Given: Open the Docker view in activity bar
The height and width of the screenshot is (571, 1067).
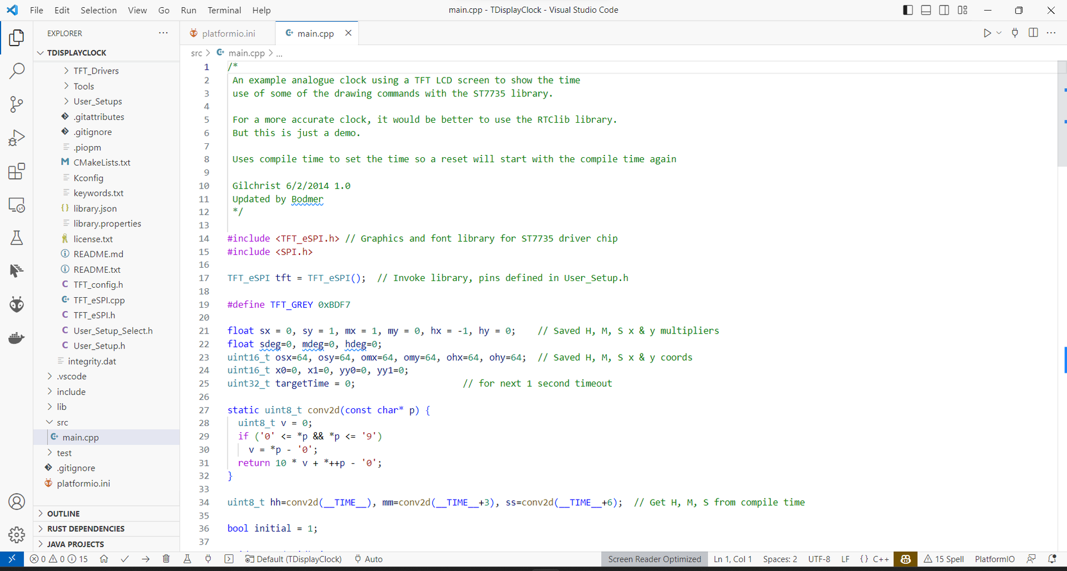Looking at the screenshot, I should tap(17, 337).
